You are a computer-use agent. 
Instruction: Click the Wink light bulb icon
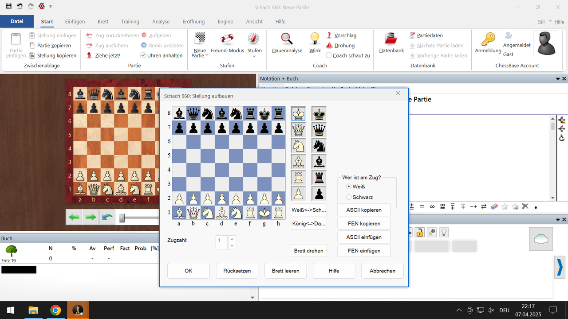(x=315, y=39)
